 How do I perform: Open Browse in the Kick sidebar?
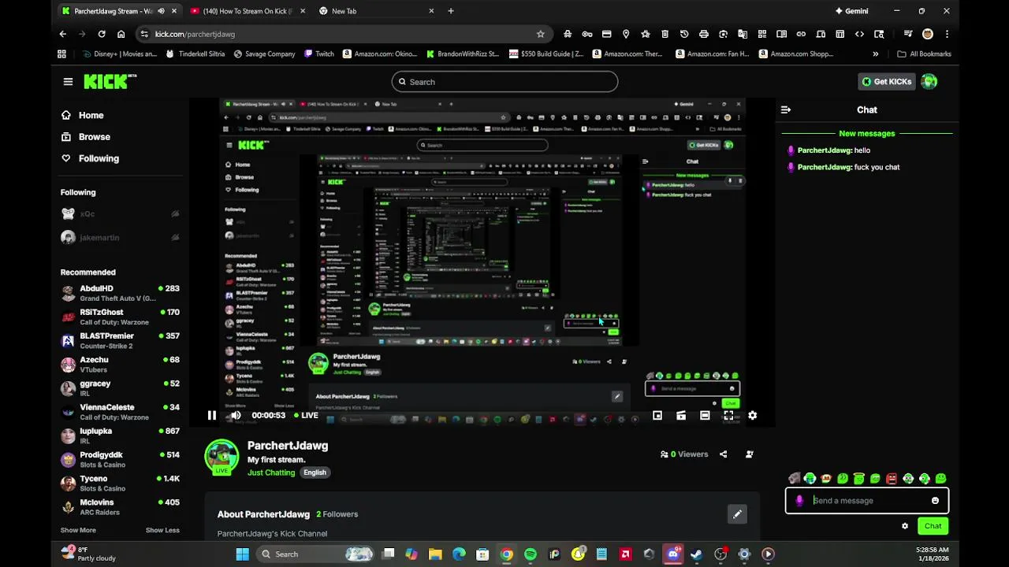(x=85, y=137)
